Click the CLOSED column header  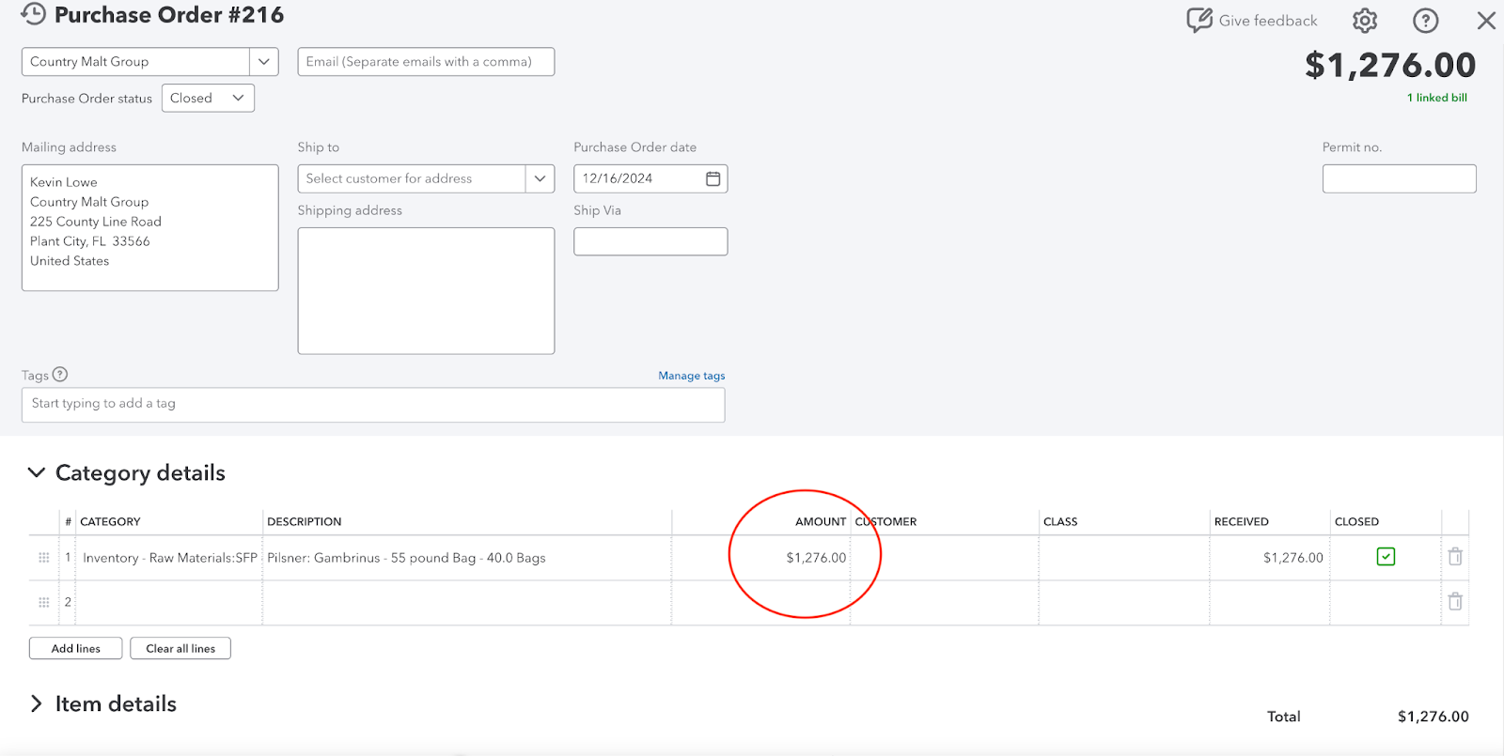pyautogui.click(x=1356, y=521)
